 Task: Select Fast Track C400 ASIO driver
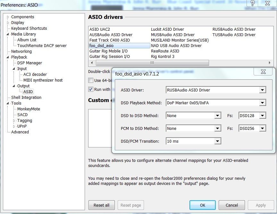[110, 40]
